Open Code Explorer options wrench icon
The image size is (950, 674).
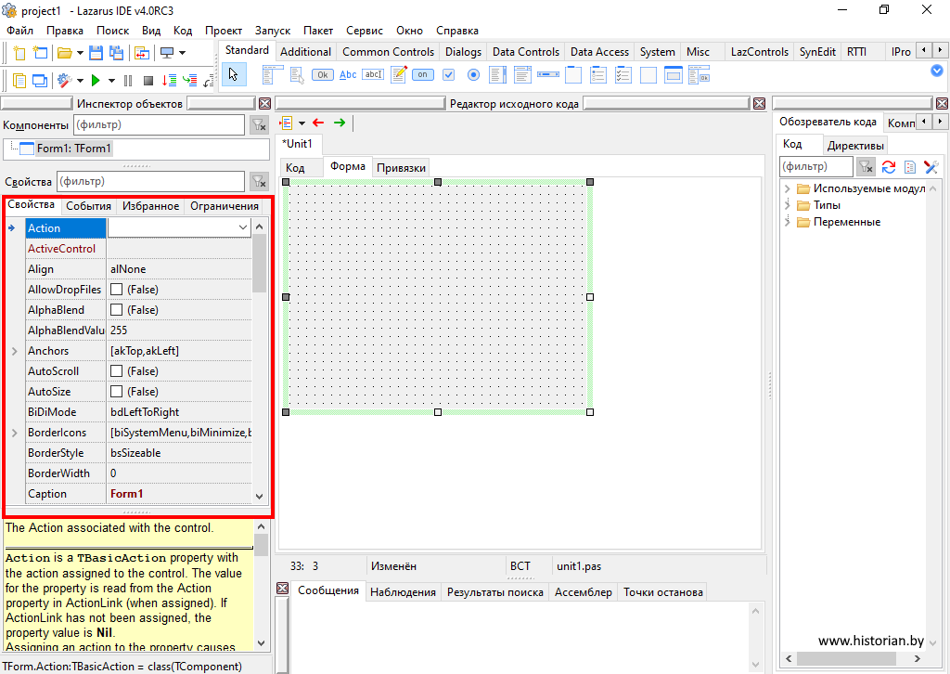[931, 167]
